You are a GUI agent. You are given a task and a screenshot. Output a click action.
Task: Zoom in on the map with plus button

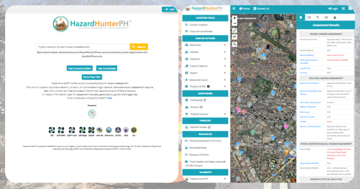point(234,18)
